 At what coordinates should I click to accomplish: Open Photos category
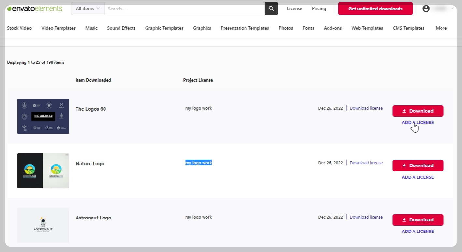point(286,28)
